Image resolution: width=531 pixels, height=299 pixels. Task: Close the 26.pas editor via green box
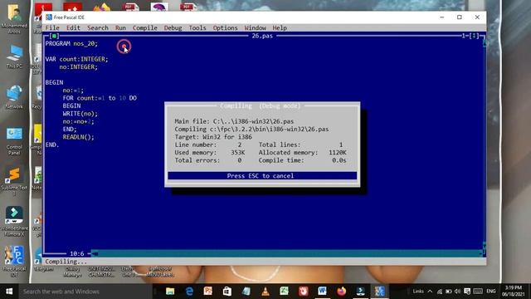pyautogui.click(x=54, y=36)
